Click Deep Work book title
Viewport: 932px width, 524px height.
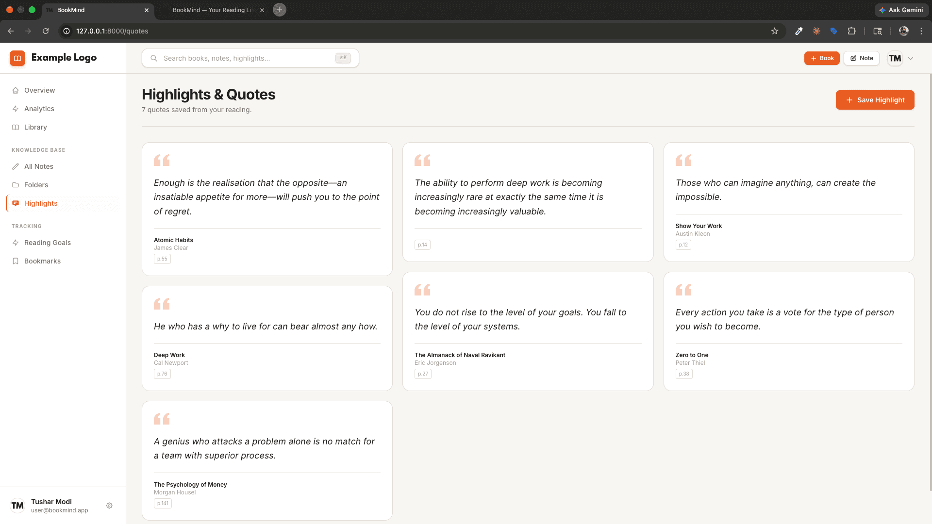pos(169,355)
